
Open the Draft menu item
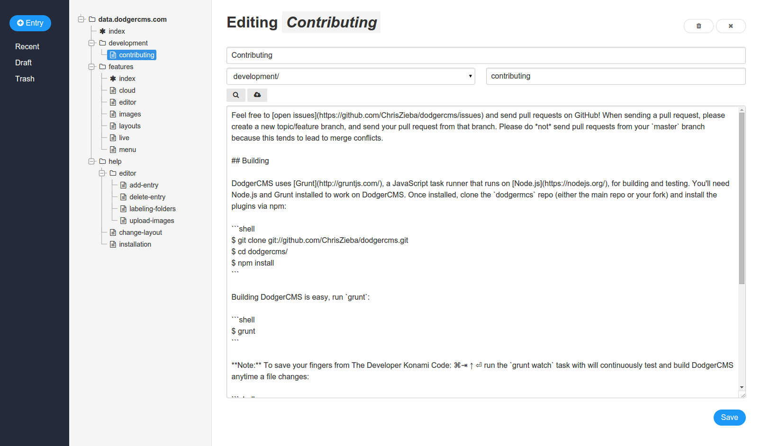[23, 62]
